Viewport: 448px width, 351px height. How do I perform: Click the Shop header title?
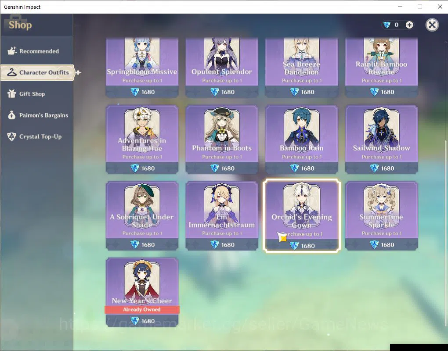[20, 25]
